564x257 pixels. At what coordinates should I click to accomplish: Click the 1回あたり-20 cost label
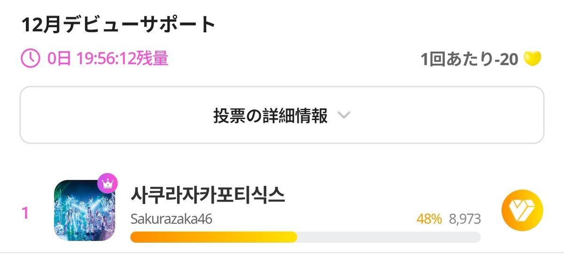tap(469, 60)
